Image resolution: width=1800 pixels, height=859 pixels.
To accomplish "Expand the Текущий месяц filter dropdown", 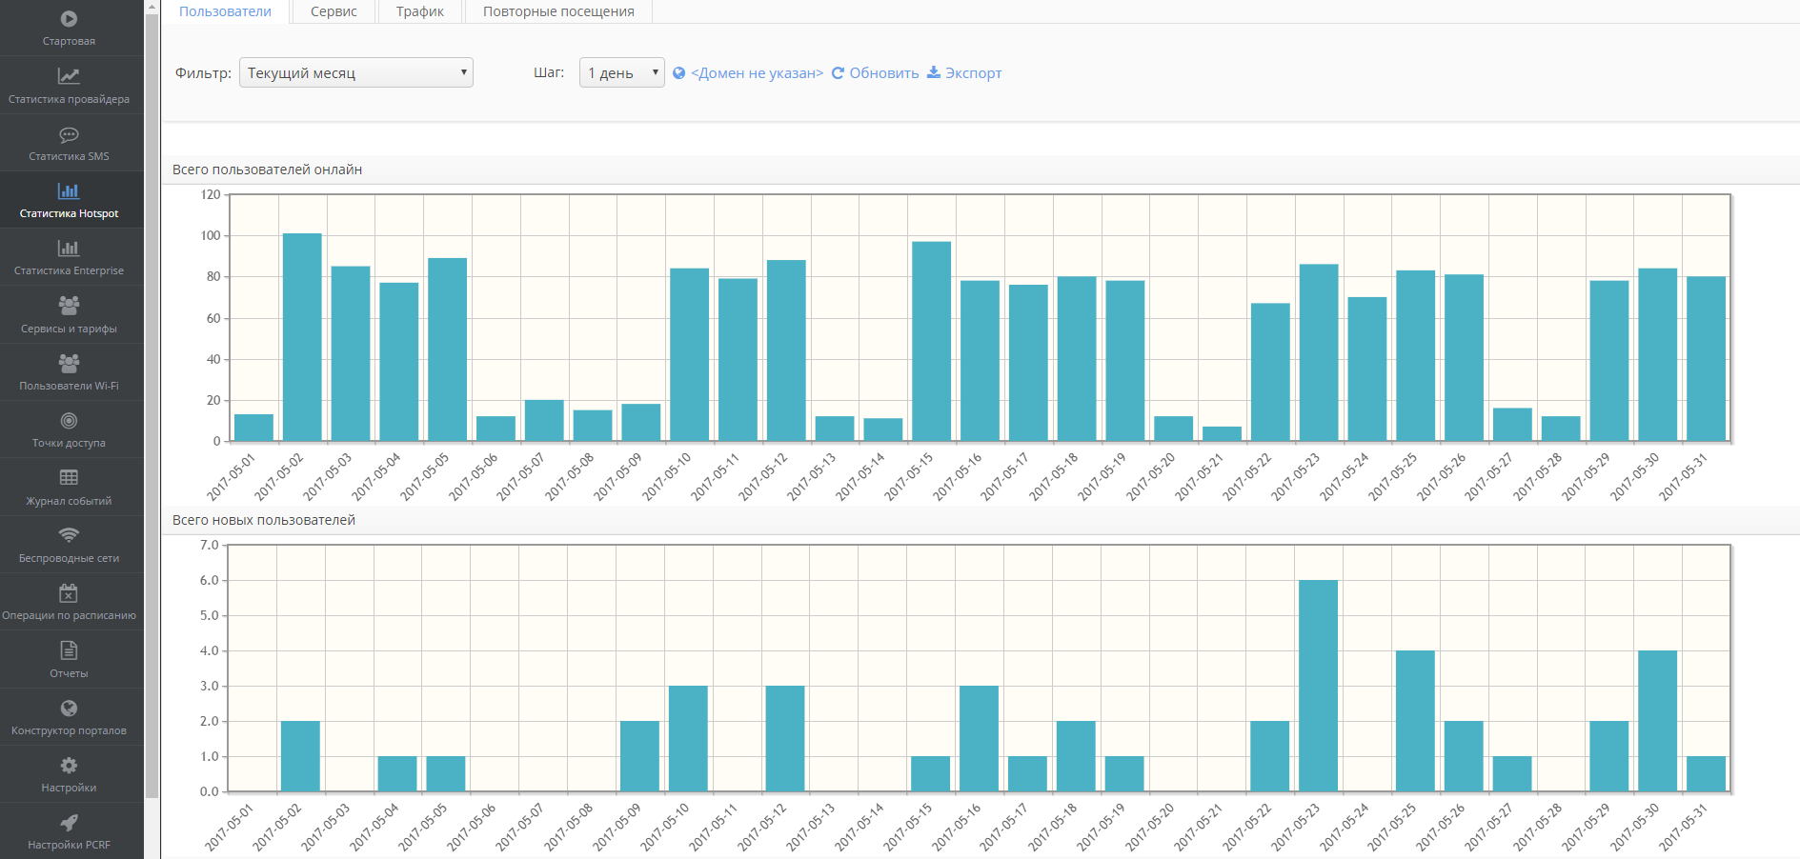I will tap(355, 73).
